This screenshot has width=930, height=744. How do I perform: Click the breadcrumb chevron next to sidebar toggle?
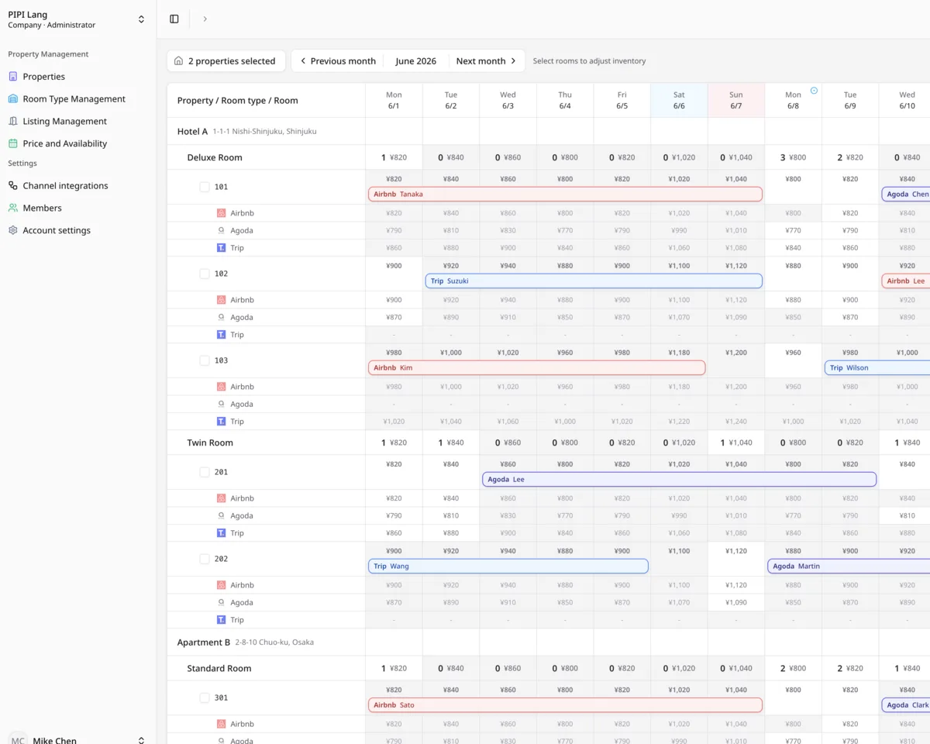(x=205, y=19)
